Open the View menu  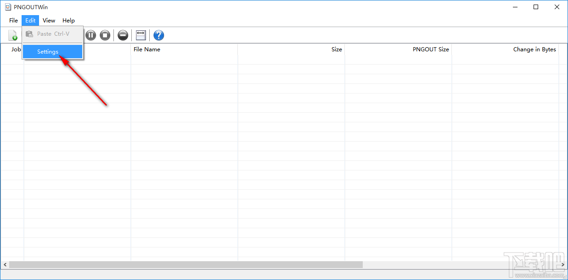coord(49,21)
